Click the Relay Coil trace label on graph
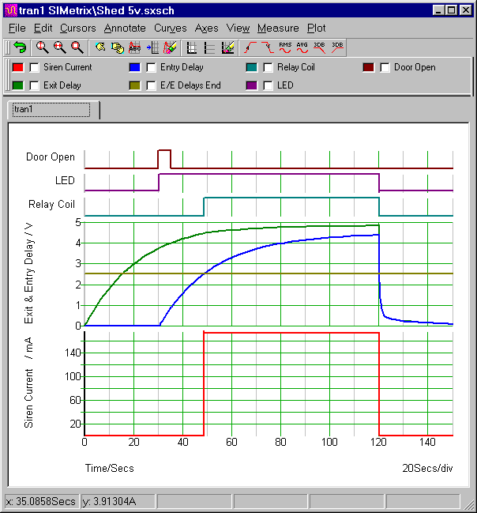 click(x=51, y=204)
